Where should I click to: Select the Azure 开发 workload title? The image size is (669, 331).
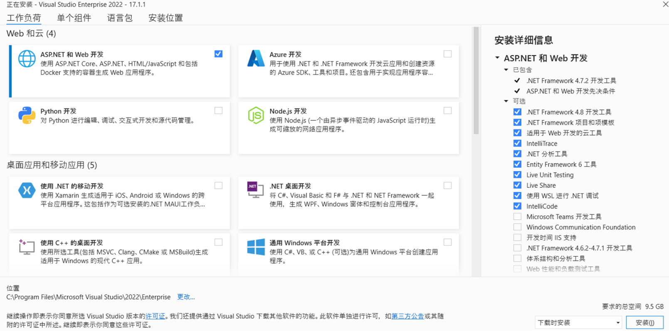pos(285,54)
